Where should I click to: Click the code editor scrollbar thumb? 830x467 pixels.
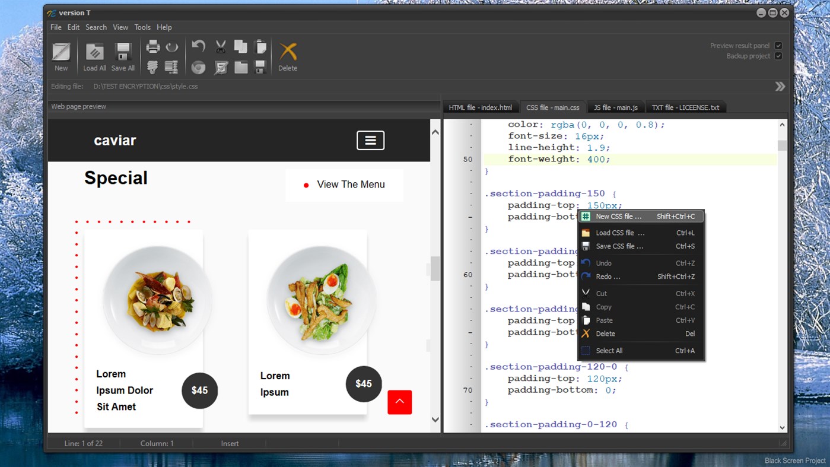pos(782,146)
